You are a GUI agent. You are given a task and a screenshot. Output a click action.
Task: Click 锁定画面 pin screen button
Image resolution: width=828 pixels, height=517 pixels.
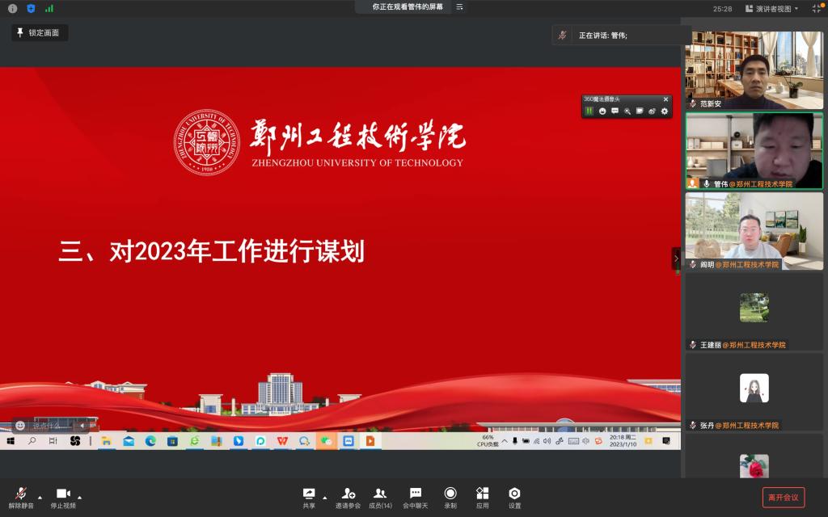click(40, 32)
